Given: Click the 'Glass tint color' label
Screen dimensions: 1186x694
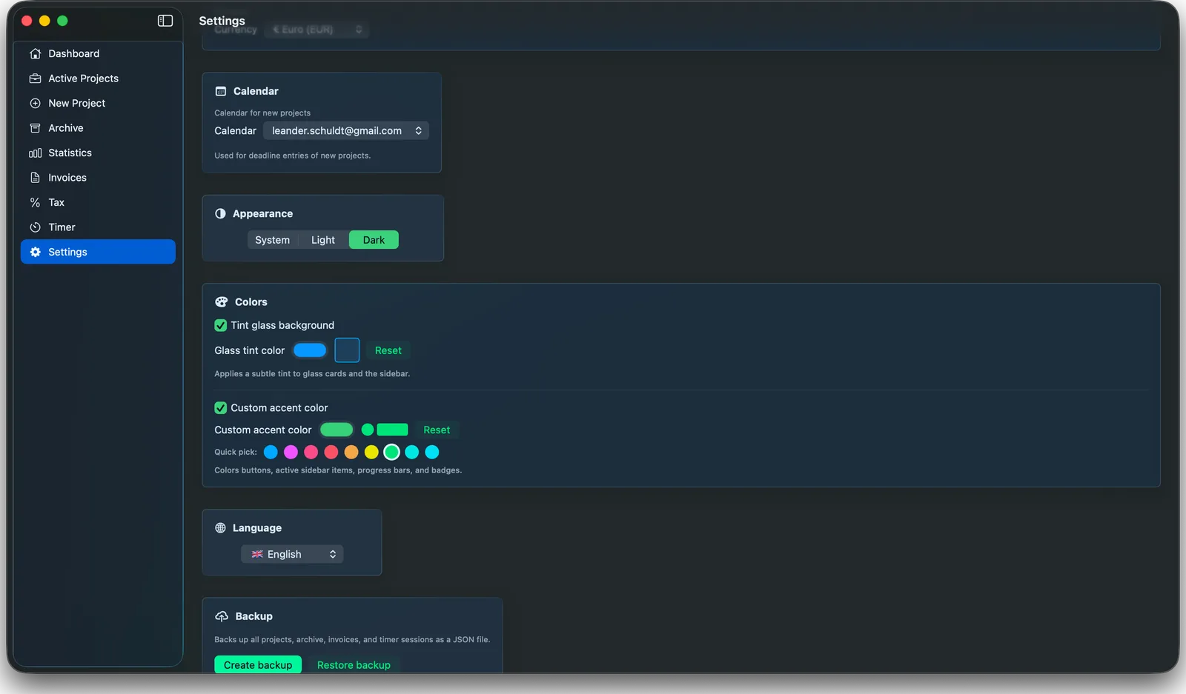Looking at the screenshot, I should click(250, 350).
